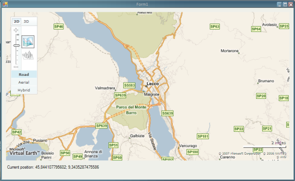Choose the Aerial map view
The height and width of the screenshot is (181, 295).
(x=24, y=83)
